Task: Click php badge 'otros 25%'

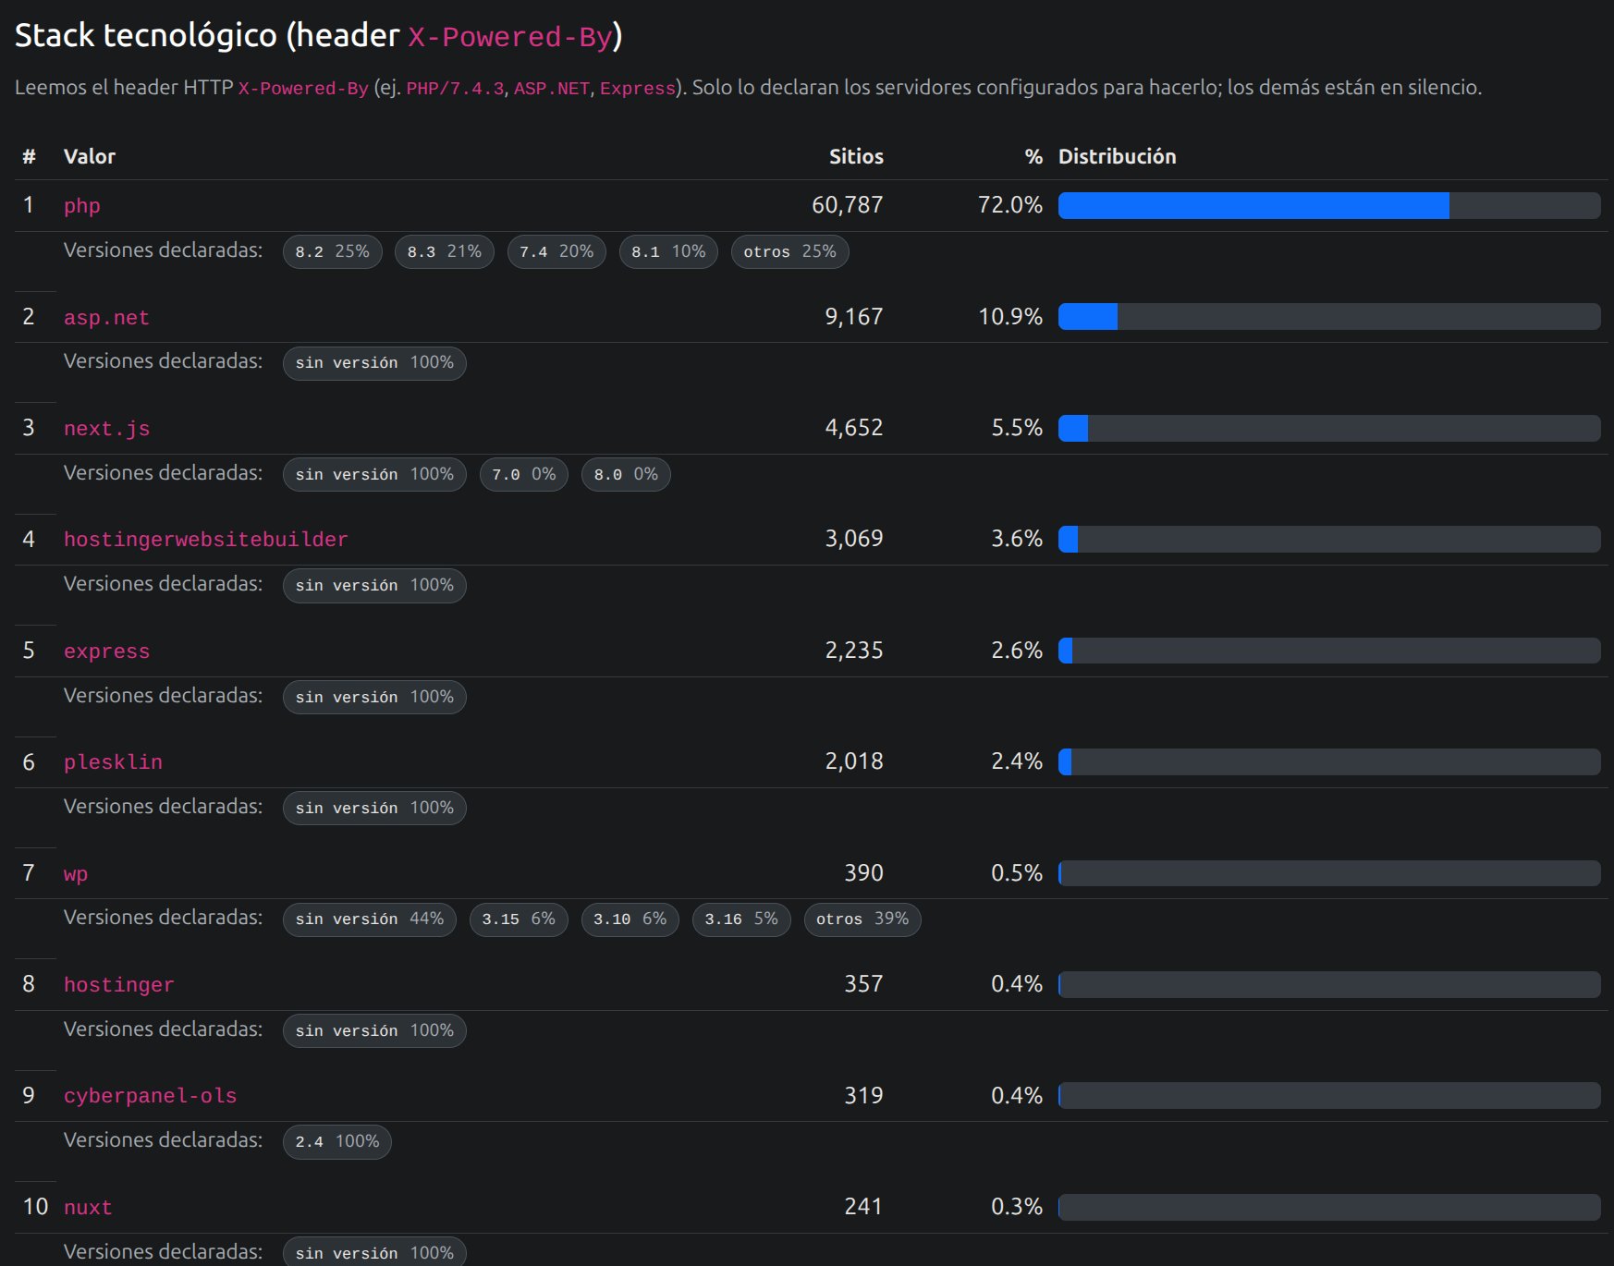Action: coord(789,252)
